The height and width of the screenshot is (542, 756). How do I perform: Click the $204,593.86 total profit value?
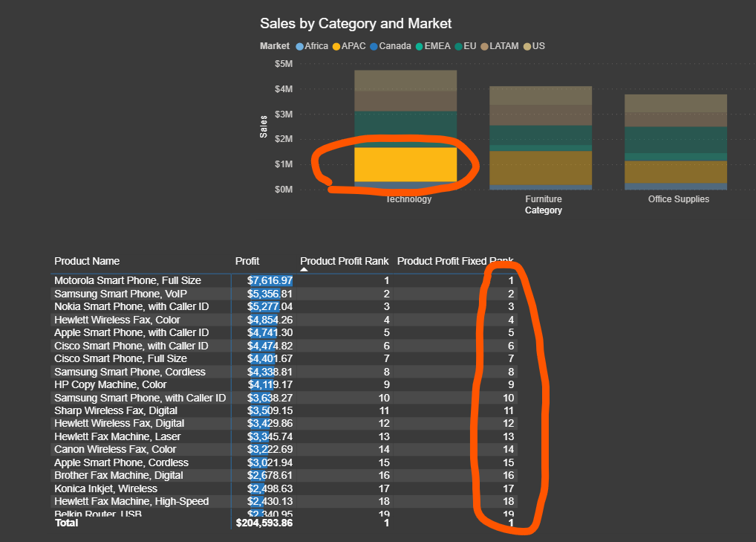click(264, 523)
